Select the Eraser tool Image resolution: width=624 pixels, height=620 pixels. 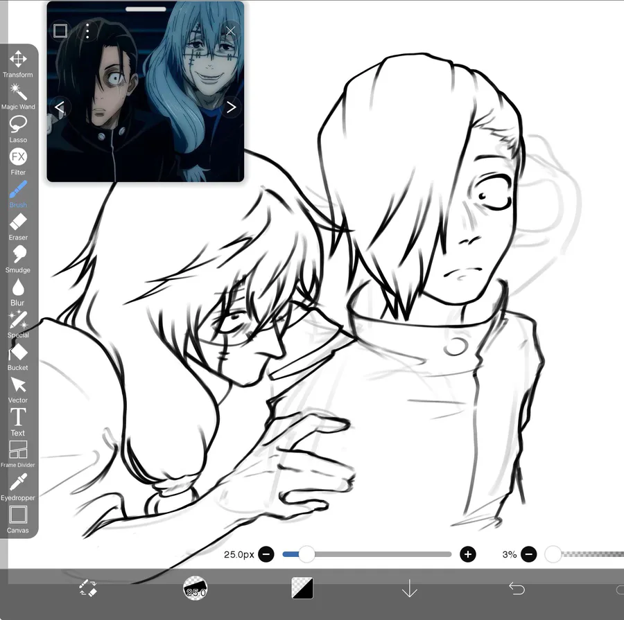tap(18, 227)
